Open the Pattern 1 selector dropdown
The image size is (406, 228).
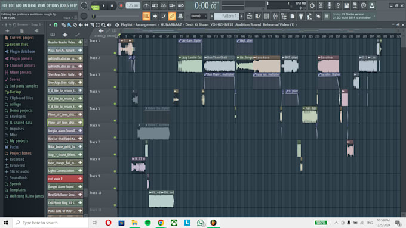[x=226, y=16]
